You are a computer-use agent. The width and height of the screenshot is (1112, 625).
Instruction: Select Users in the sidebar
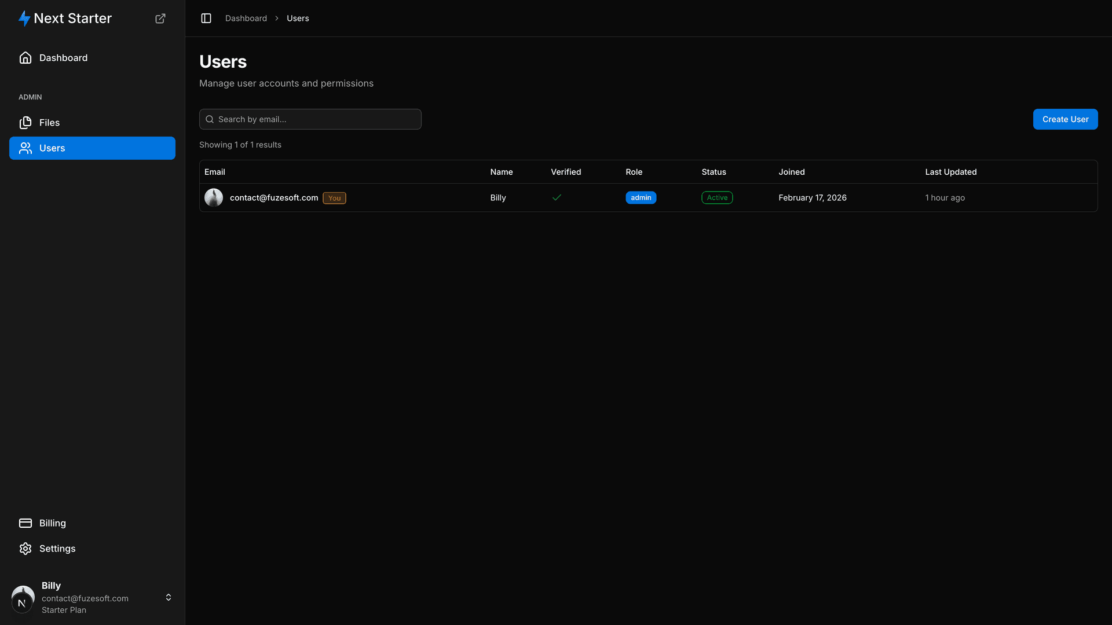point(92,148)
